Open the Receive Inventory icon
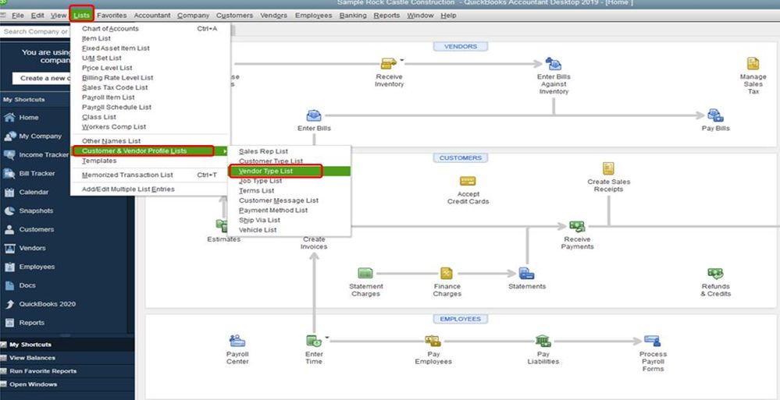Screen dimensions: 780x400 point(389,64)
